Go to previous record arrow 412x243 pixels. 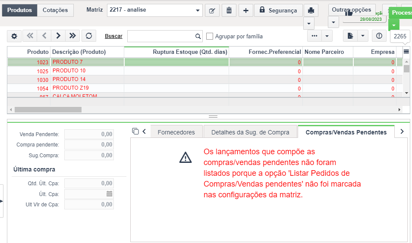[x=44, y=36]
